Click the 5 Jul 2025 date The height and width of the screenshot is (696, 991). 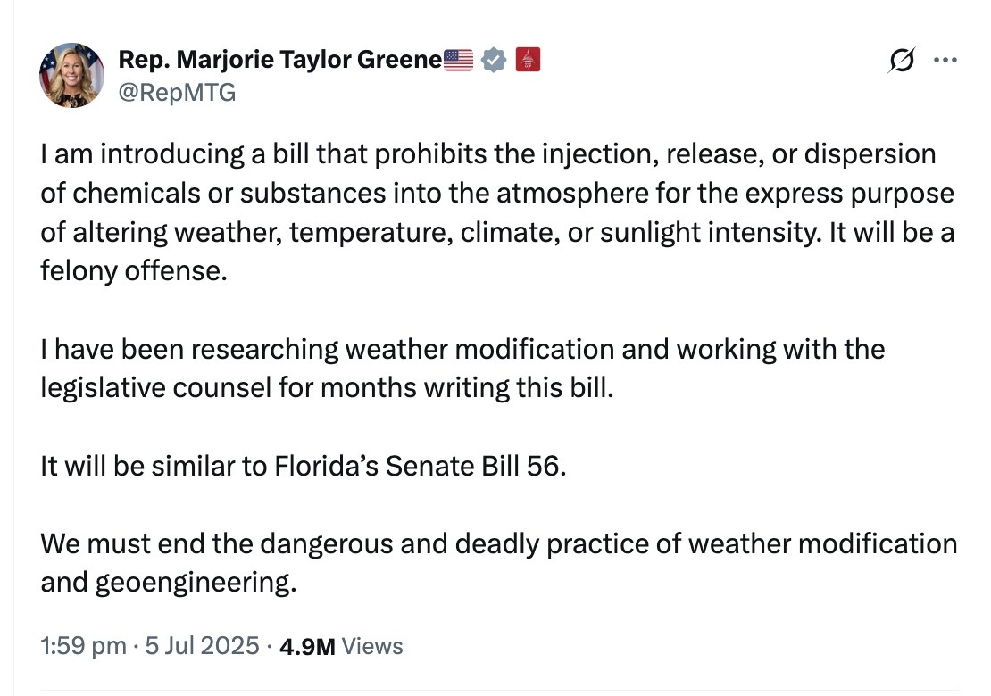tap(202, 646)
